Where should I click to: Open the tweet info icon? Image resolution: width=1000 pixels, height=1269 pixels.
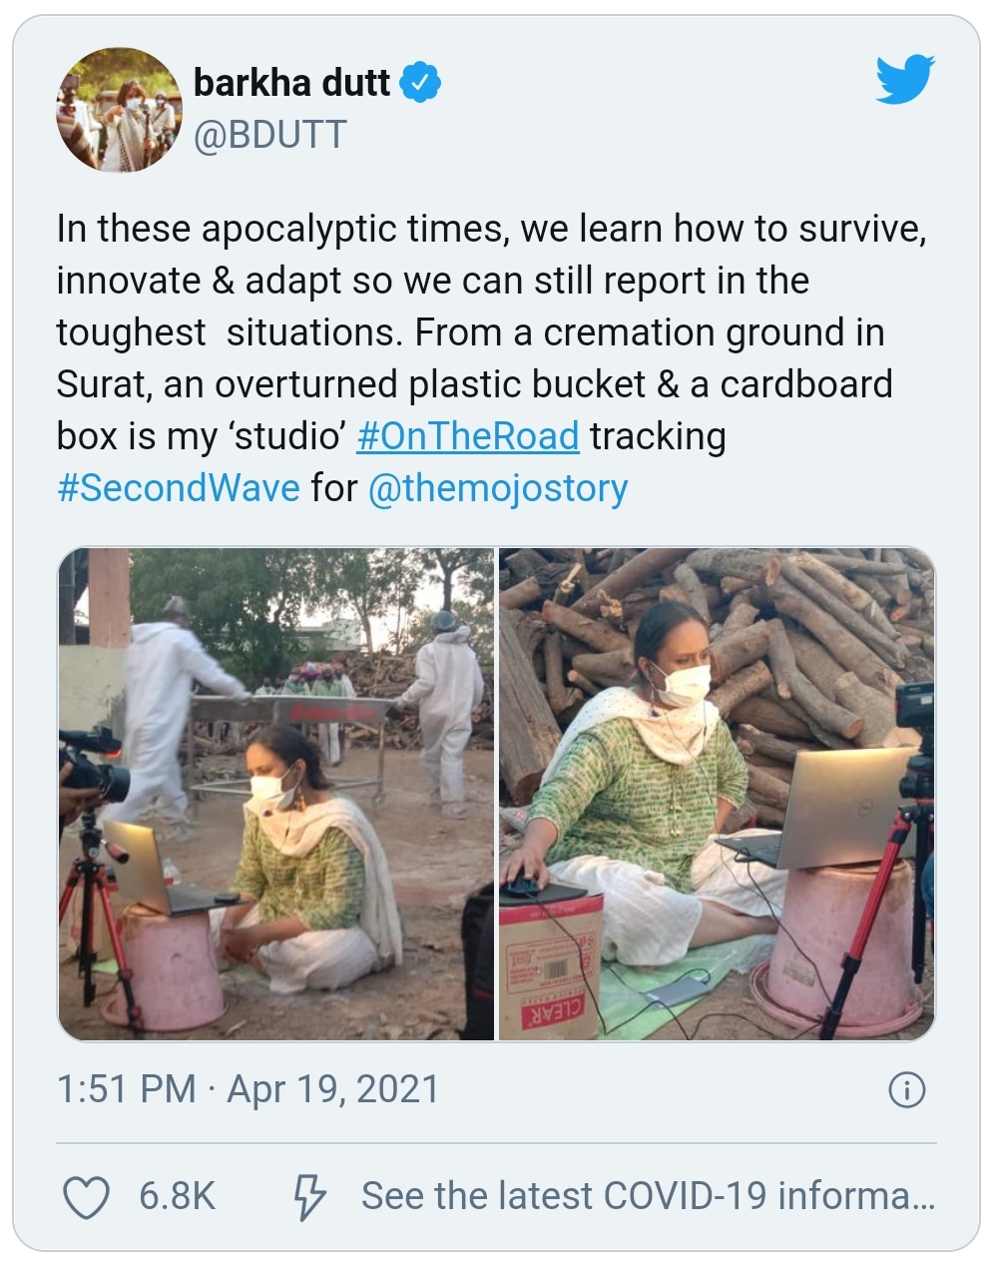point(906,1089)
